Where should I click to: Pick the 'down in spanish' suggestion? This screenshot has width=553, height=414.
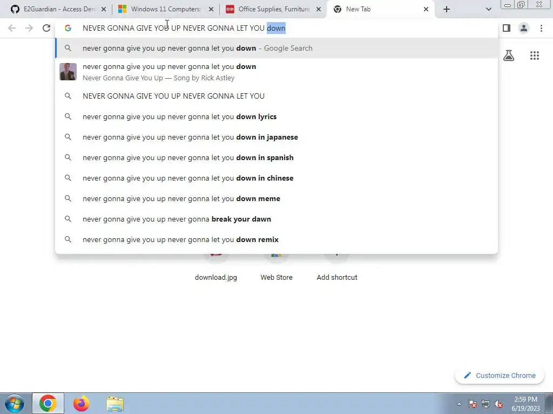pyautogui.click(x=276, y=157)
